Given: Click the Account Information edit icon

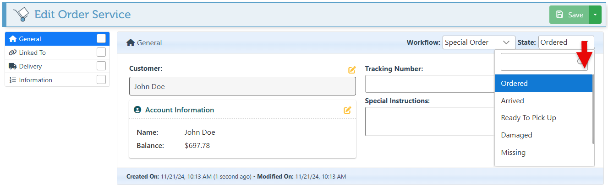Looking at the screenshot, I should pyautogui.click(x=347, y=110).
